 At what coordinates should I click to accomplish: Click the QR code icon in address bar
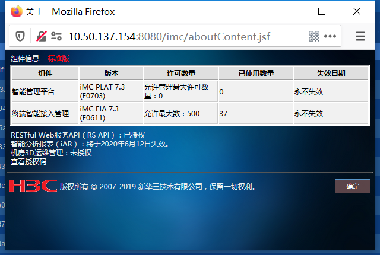coord(314,36)
